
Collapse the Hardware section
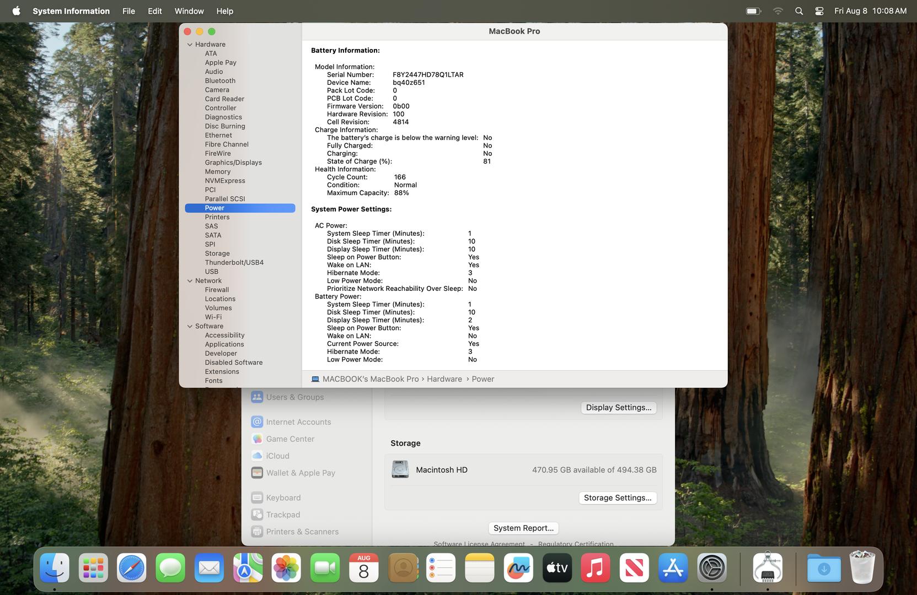pos(190,45)
